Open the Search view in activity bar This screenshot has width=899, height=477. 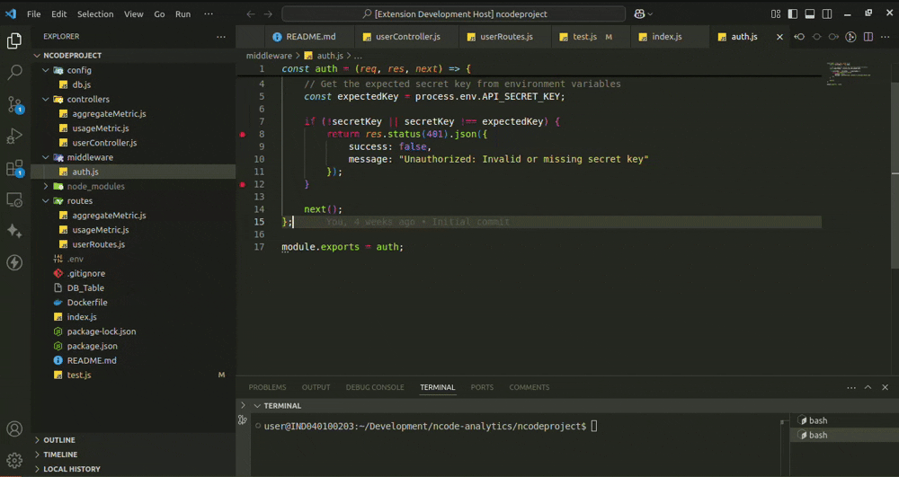pyautogui.click(x=14, y=72)
